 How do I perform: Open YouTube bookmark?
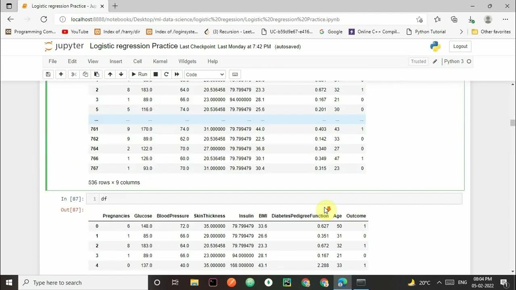pyautogui.click(x=75, y=31)
